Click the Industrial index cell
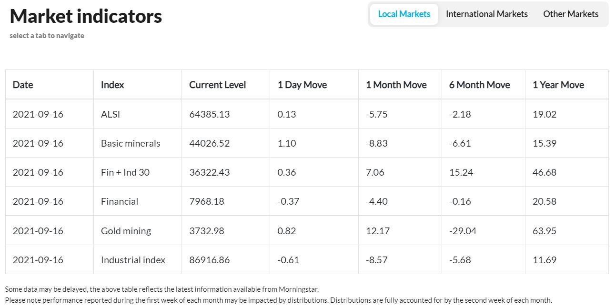 [x=133, y=260]
